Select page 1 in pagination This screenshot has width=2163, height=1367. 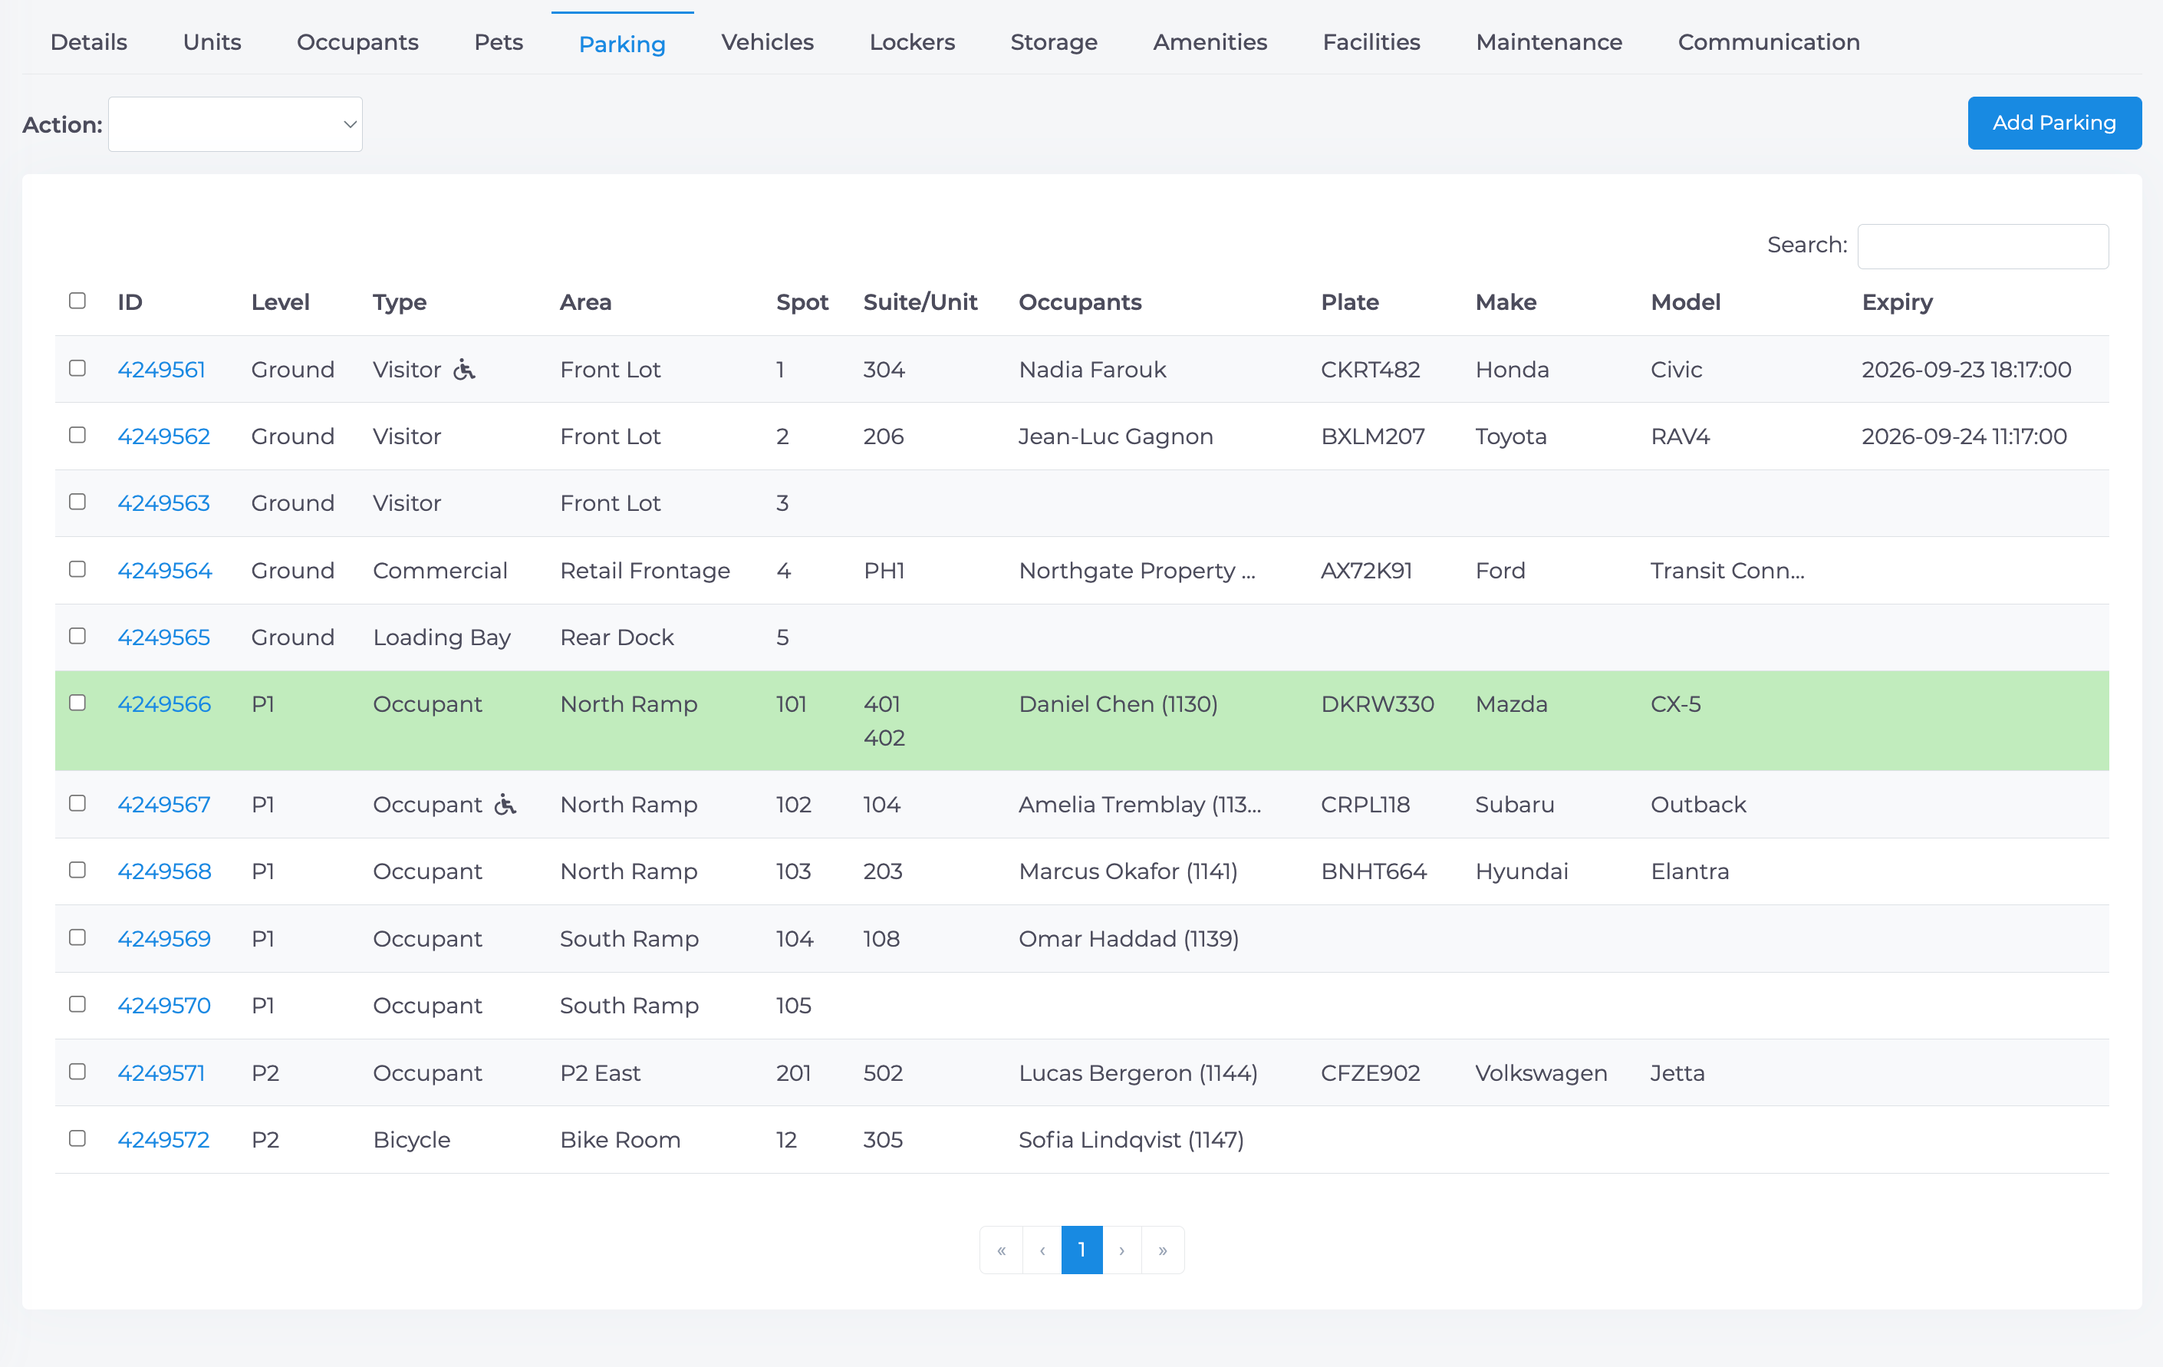(1081, 1250)
